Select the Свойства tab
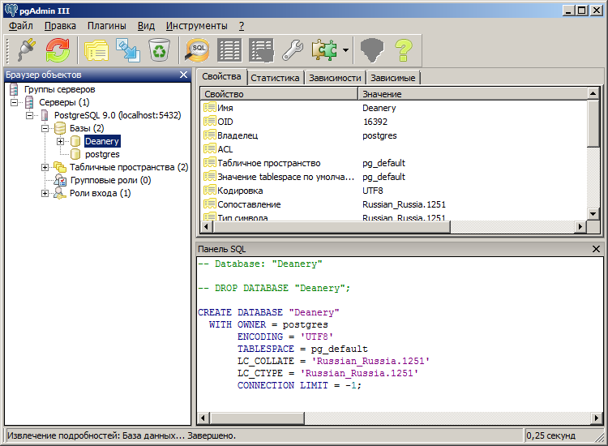Screen dimensions: 608x446 click(x=221, y=77)
